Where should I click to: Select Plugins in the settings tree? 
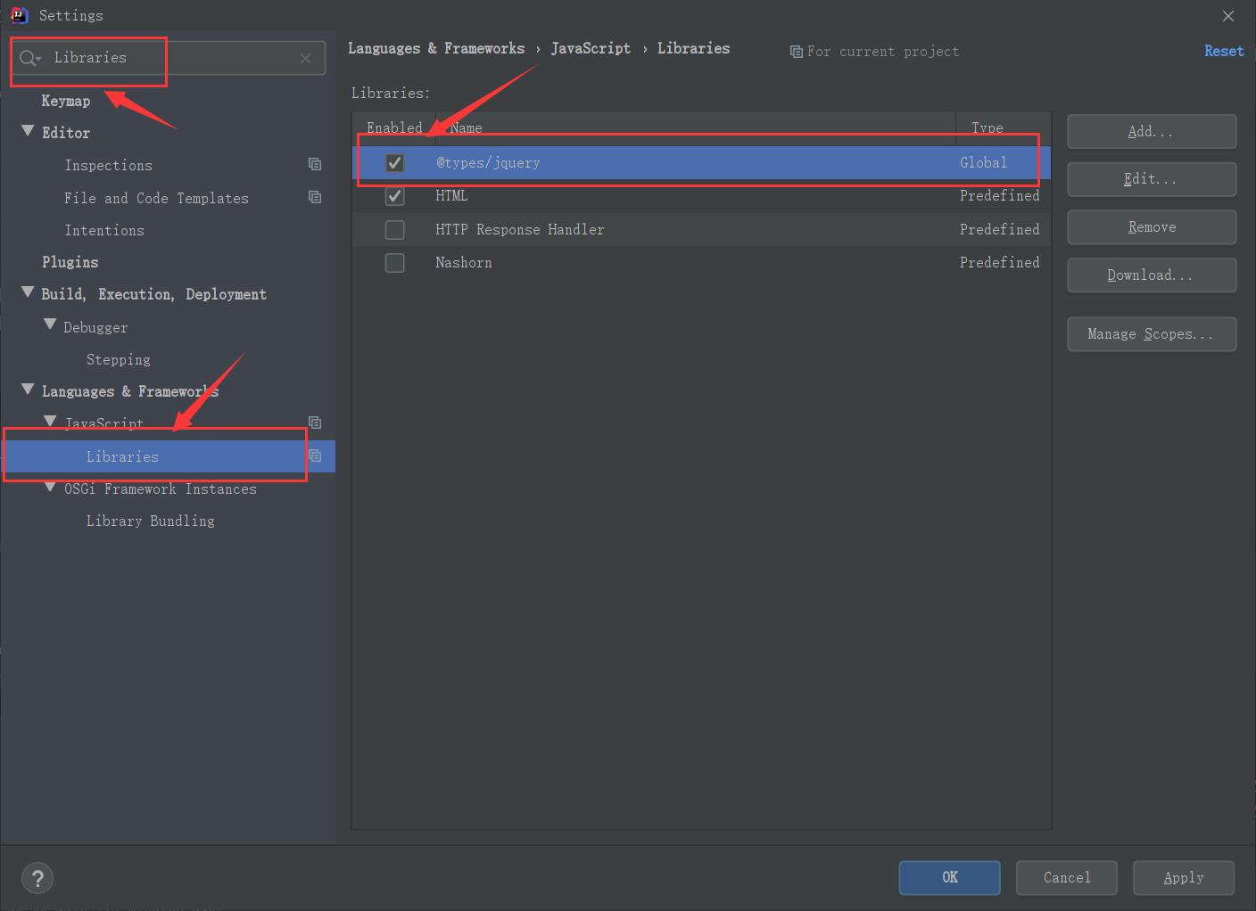(x=70, y=262)
